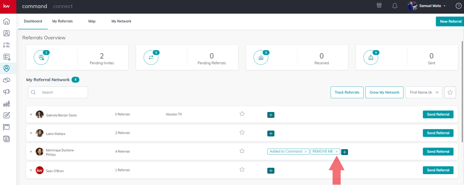Remove the REMOVE ME tag
This screenshot has width=464, height=185.
pos(336,151)
